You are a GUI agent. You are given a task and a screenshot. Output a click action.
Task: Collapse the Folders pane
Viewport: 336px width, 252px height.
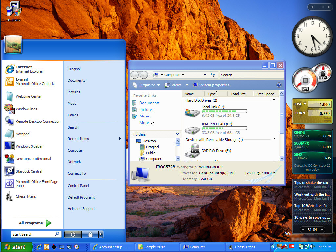pyautogui.click(x=177, y=134)
